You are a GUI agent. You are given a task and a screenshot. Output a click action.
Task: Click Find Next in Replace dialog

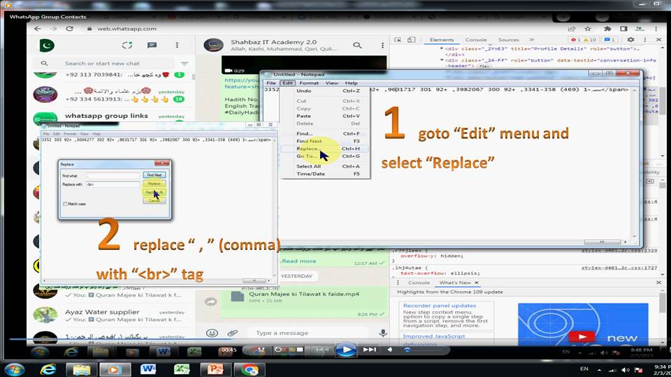click(x=154, y=175)
